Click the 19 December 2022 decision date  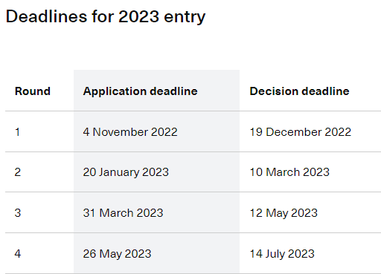click(301, 132)
